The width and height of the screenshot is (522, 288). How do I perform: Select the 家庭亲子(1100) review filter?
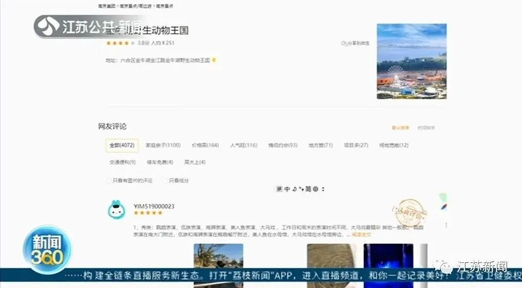163,146
